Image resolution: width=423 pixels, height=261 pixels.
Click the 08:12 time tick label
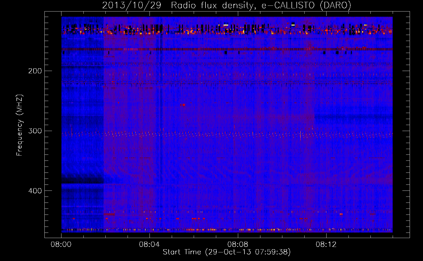(x=326, y=245)
